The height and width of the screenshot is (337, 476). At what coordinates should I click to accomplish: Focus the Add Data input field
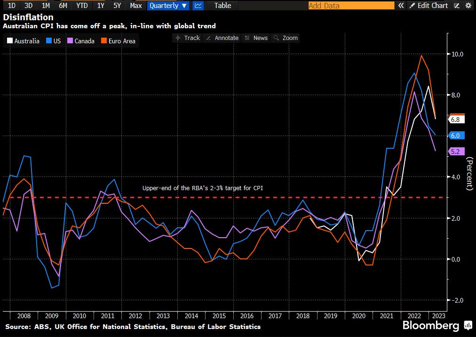coord(351,6)
